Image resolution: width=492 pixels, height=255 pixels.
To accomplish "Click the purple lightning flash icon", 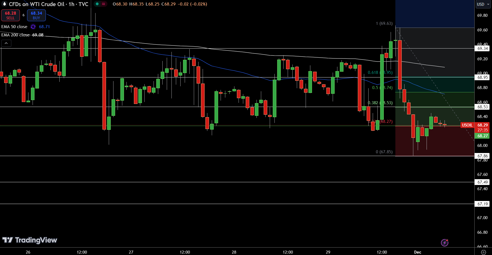I will point(445,243).
